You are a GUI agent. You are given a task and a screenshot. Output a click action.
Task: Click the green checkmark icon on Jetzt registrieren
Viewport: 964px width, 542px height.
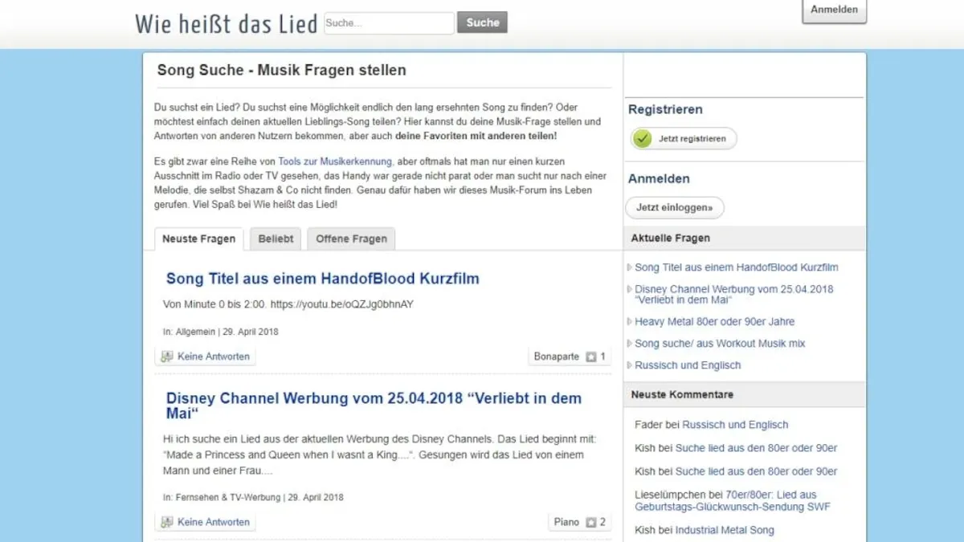pyautogui.click(x=643, y=138)
